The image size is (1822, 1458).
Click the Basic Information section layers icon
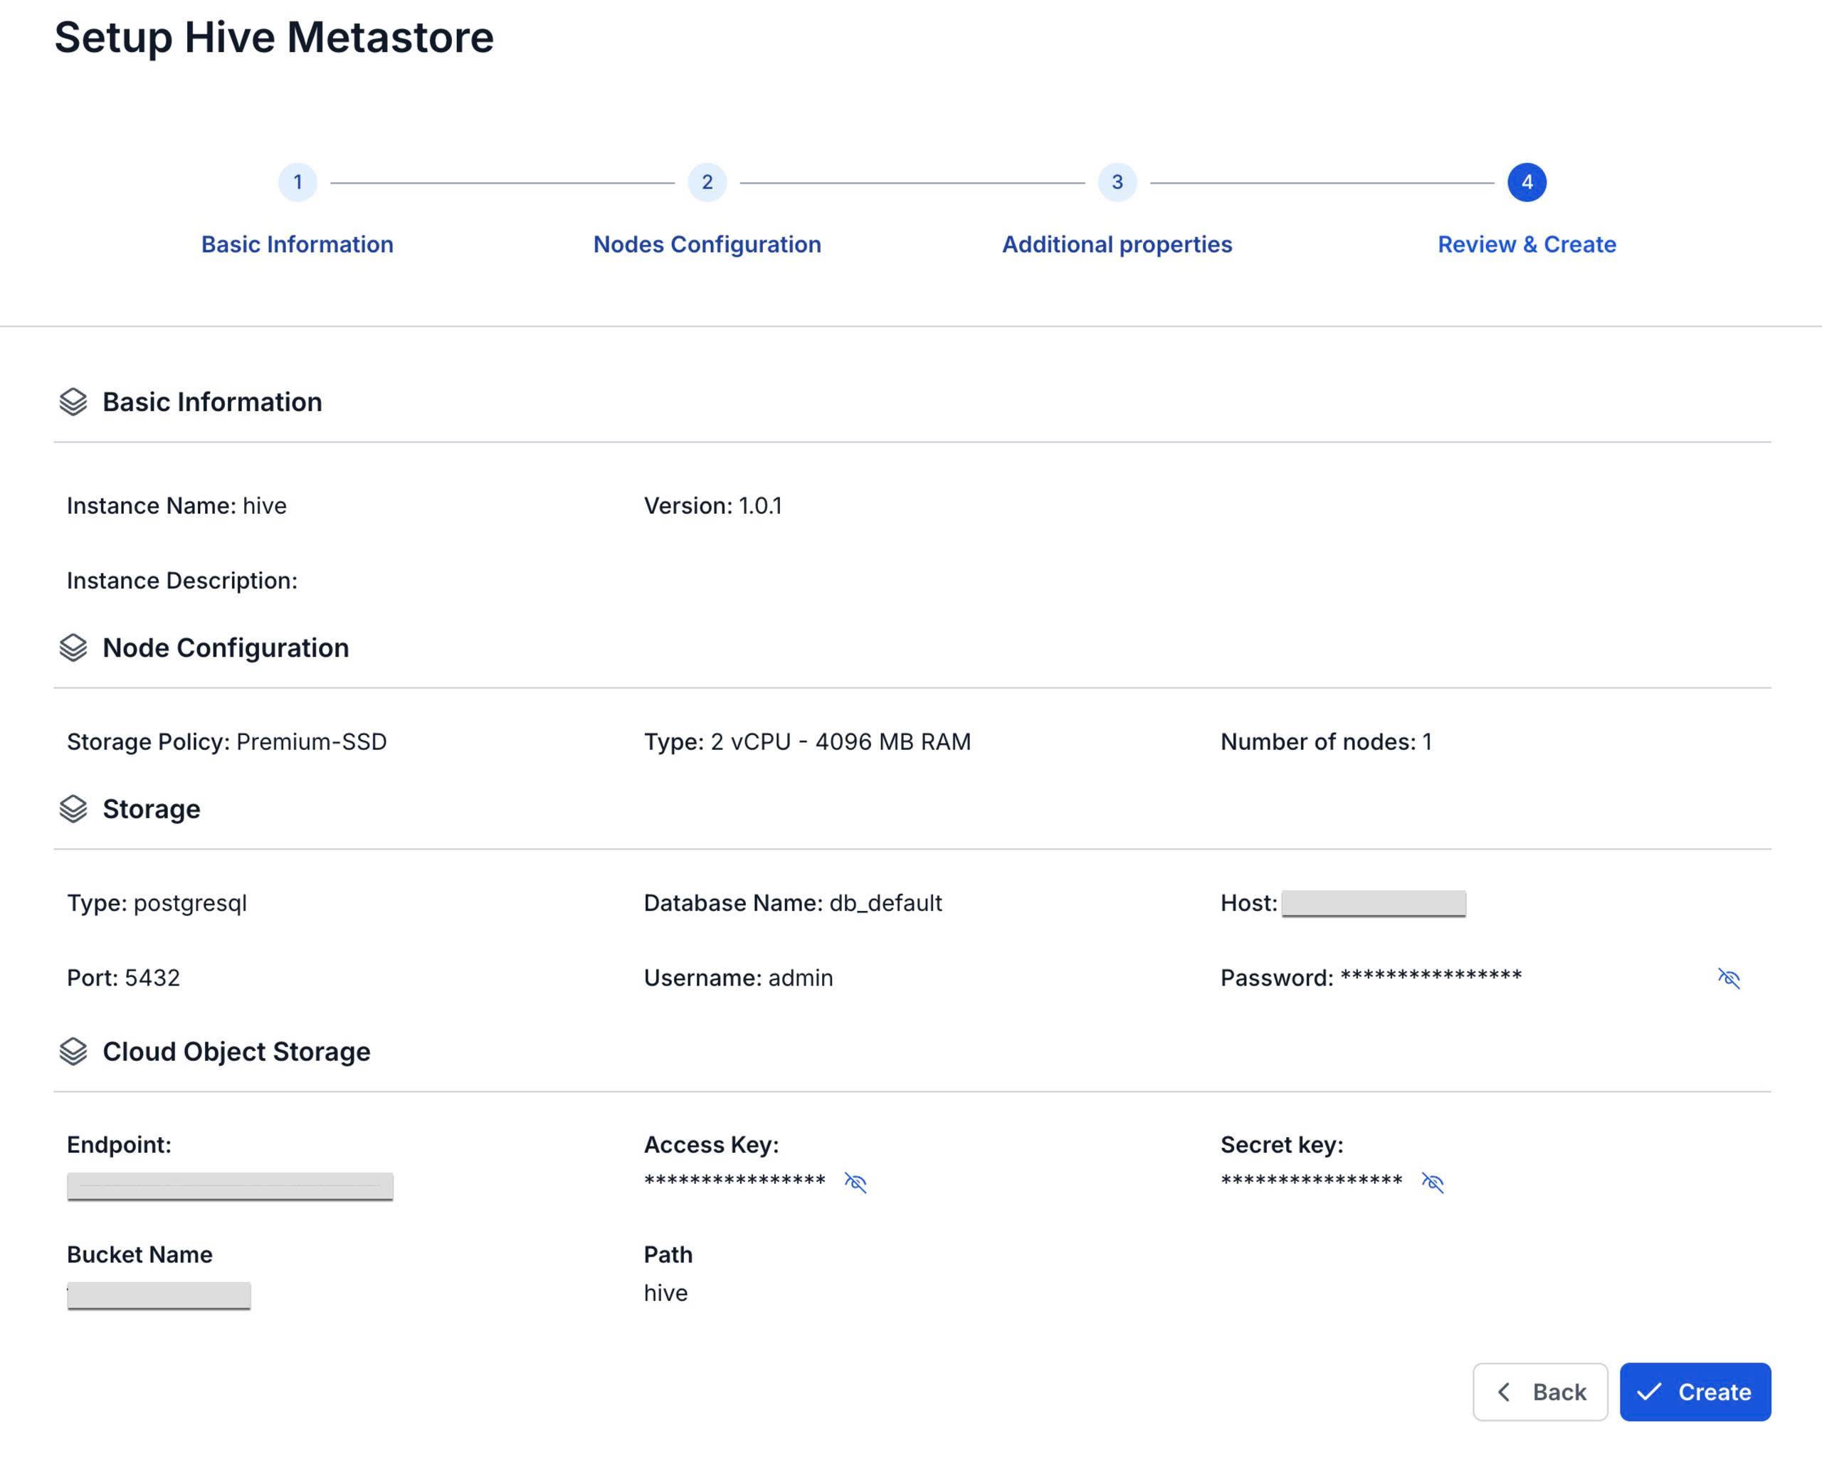[73, 402]
